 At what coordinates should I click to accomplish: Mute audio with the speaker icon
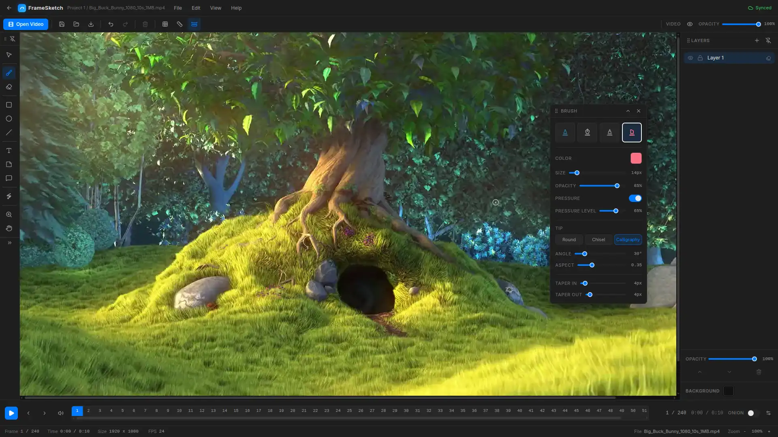pos(61,413)
